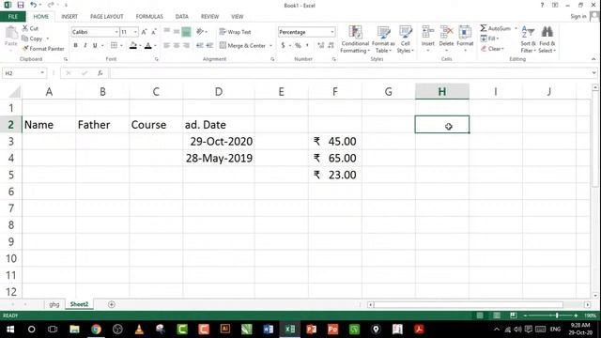Viewport: 601px width, 338px height.
Task: Click the Fill Color bucket
Action: pos(133,46)
